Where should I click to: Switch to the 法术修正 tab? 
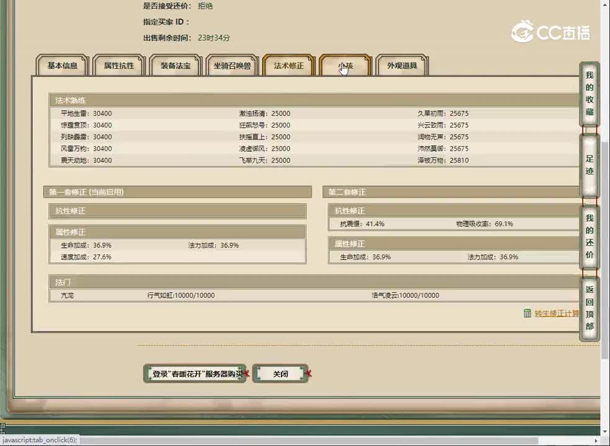pos(288,64)
